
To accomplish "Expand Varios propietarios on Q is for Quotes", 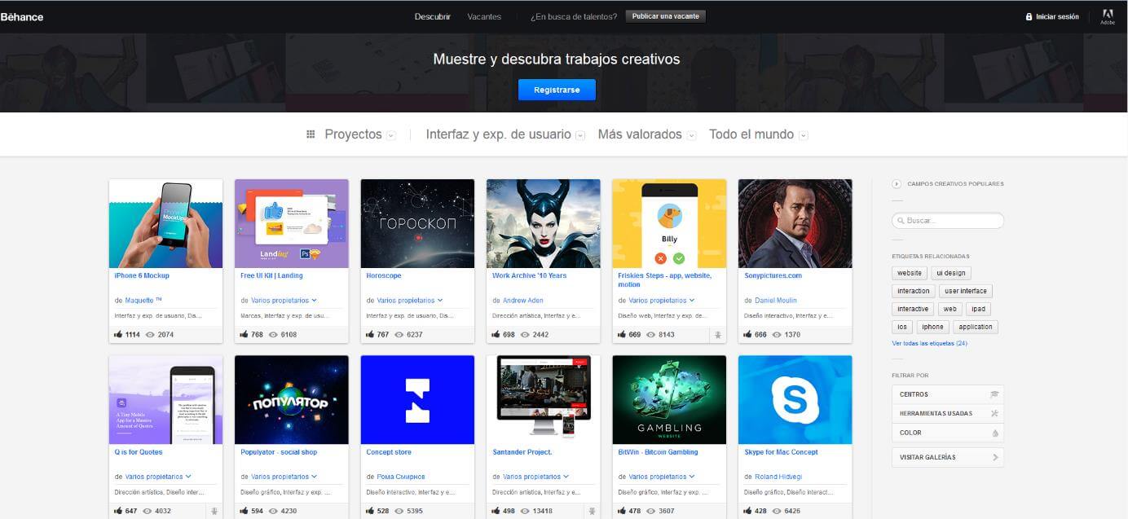I will point(158,477).
